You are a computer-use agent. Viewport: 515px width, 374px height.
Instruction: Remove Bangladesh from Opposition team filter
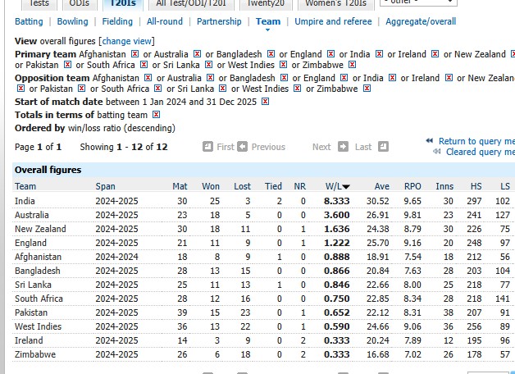284,78
